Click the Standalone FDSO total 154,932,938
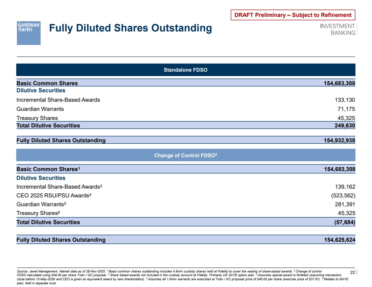372x287 pixels. coord(340,140)
